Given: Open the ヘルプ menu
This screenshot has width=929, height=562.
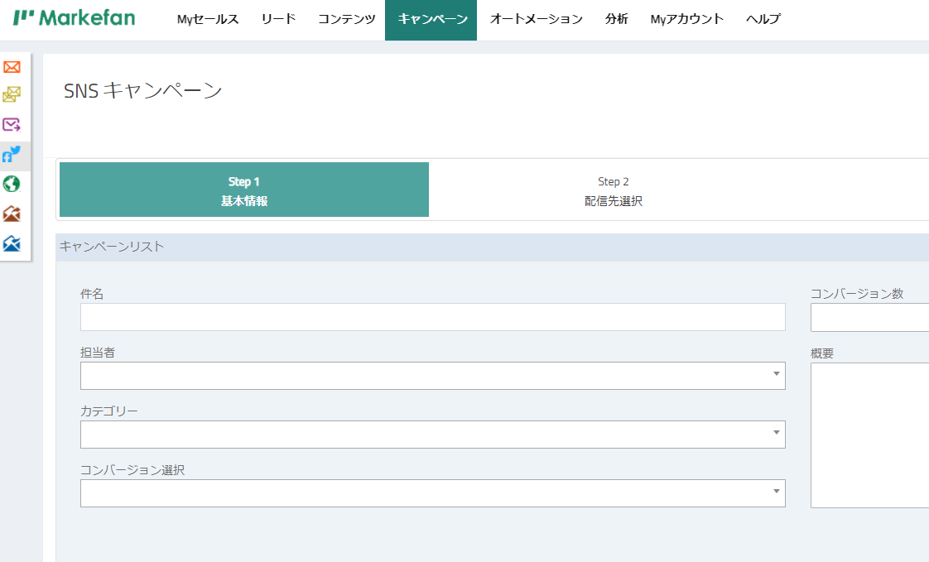Looking at the screenshot, I should [x=763, y=19].
